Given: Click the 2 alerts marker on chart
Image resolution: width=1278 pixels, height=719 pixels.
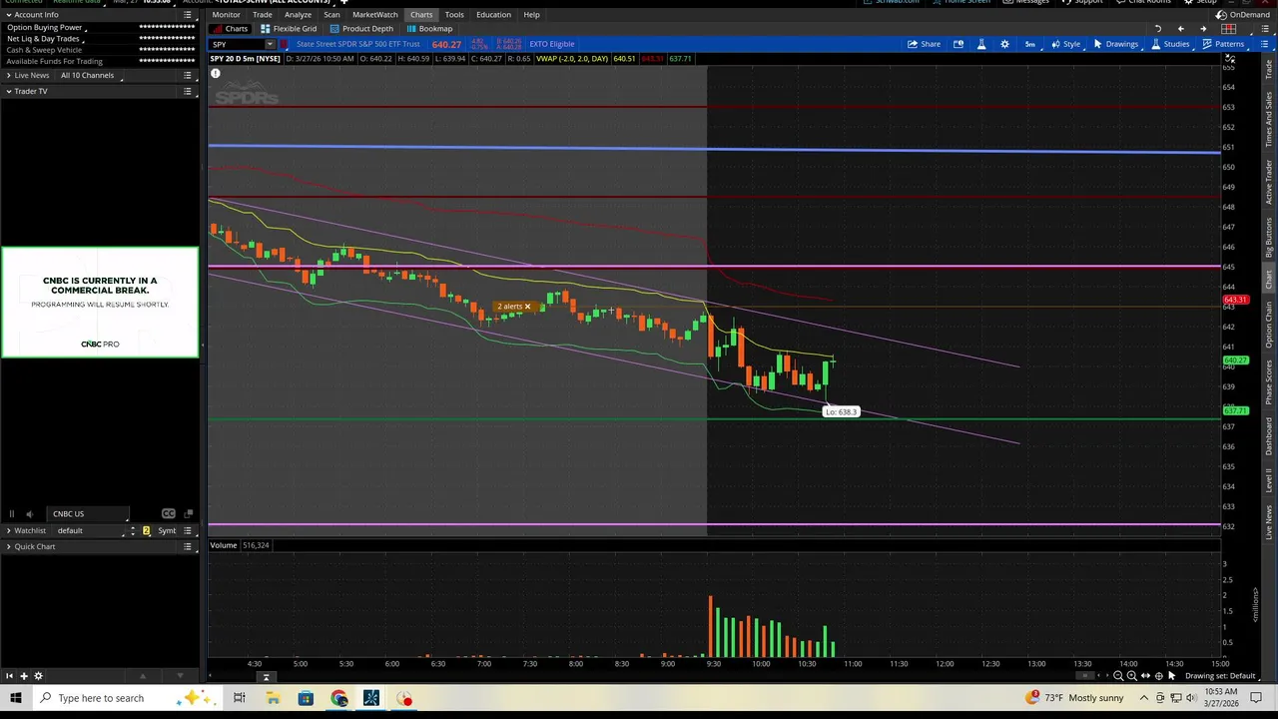Looking at the screenshot, I should point(514,307).
